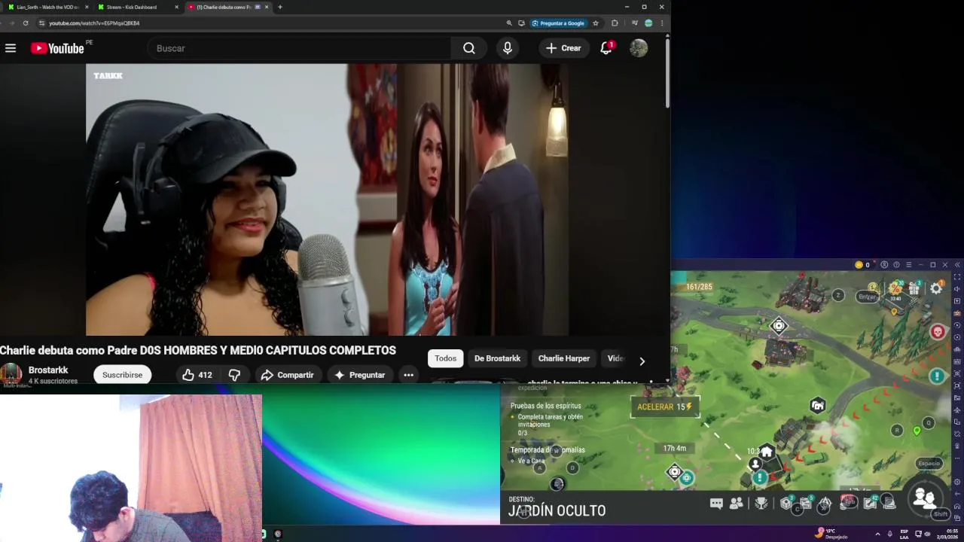964x542 pixels.
Task: Open the crate inventory icon with badge
Action: click(x=787, y=503)
